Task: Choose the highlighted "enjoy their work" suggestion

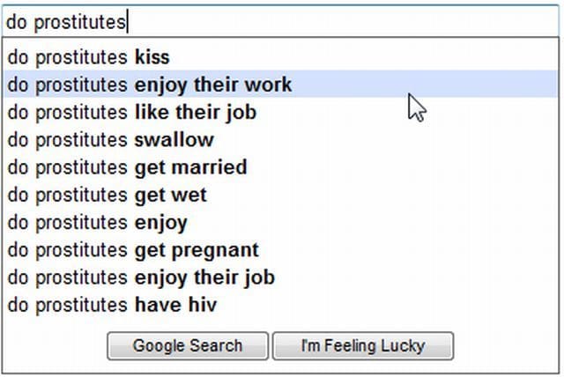Action: point(149,85)
